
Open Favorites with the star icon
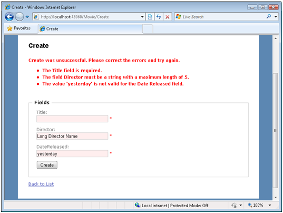9,28
